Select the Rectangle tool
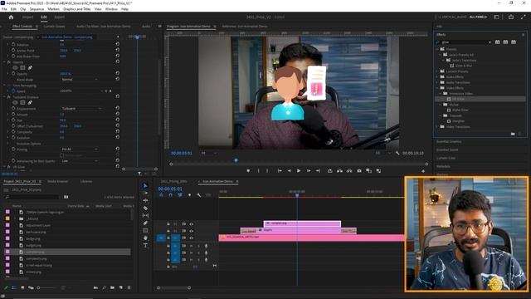The image size is (531, 299). coord(145,231)
